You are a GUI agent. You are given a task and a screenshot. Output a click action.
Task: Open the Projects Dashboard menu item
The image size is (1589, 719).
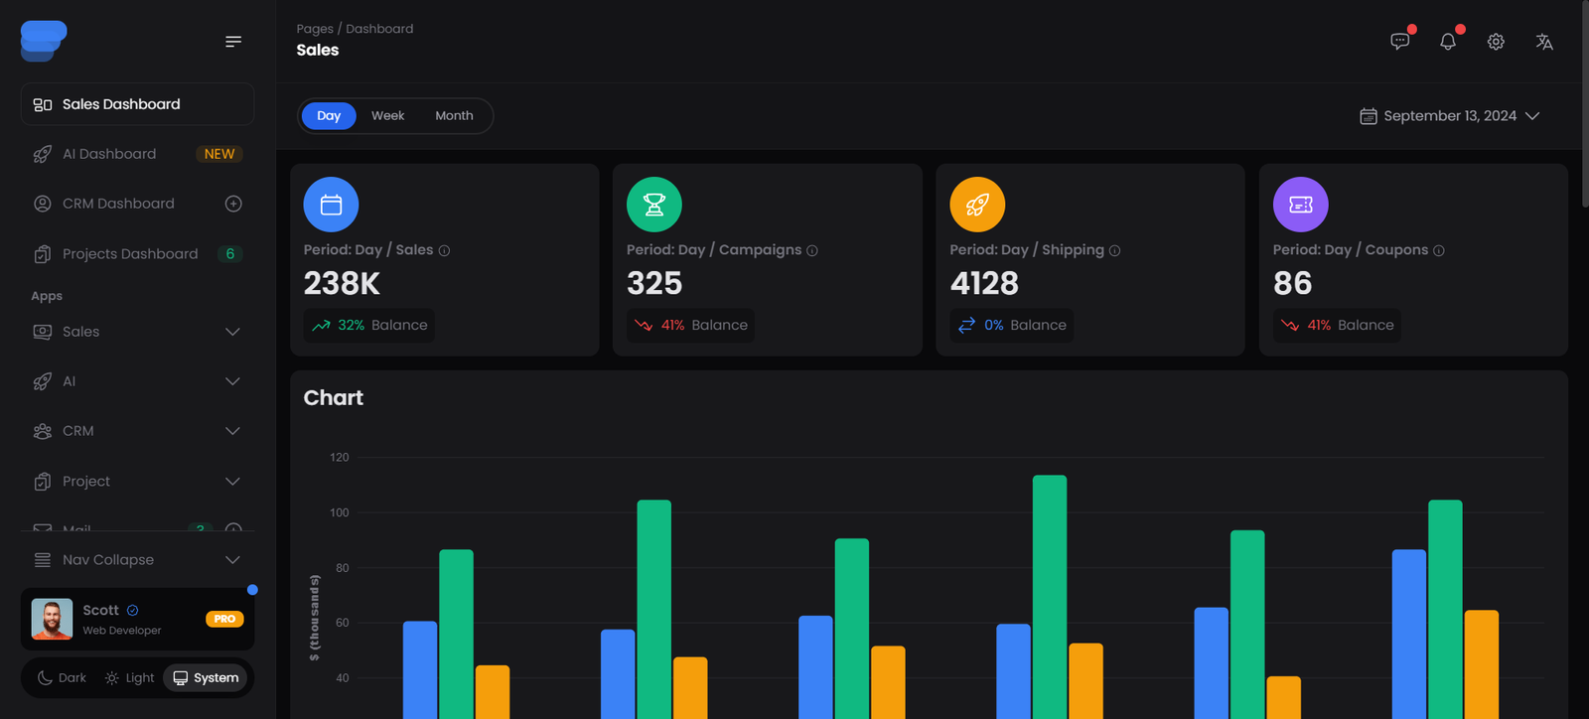137,254
